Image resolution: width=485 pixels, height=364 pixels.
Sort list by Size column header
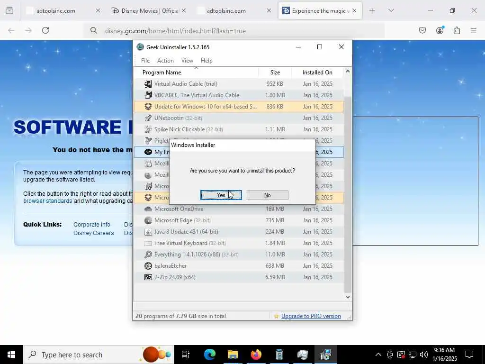pos(275,73)
